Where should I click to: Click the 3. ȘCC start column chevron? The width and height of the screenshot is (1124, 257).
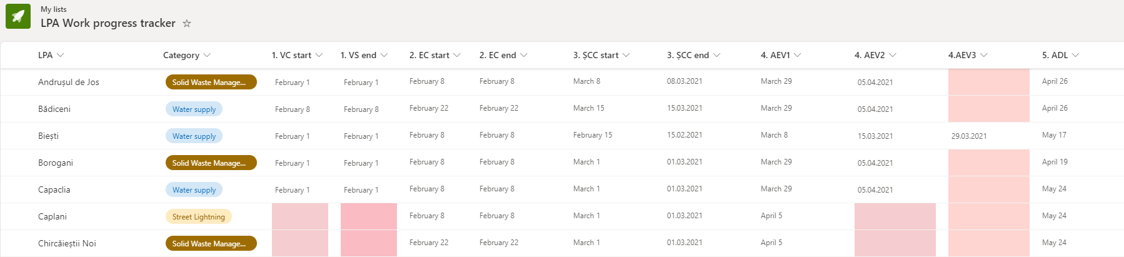(x=626, y=55)
